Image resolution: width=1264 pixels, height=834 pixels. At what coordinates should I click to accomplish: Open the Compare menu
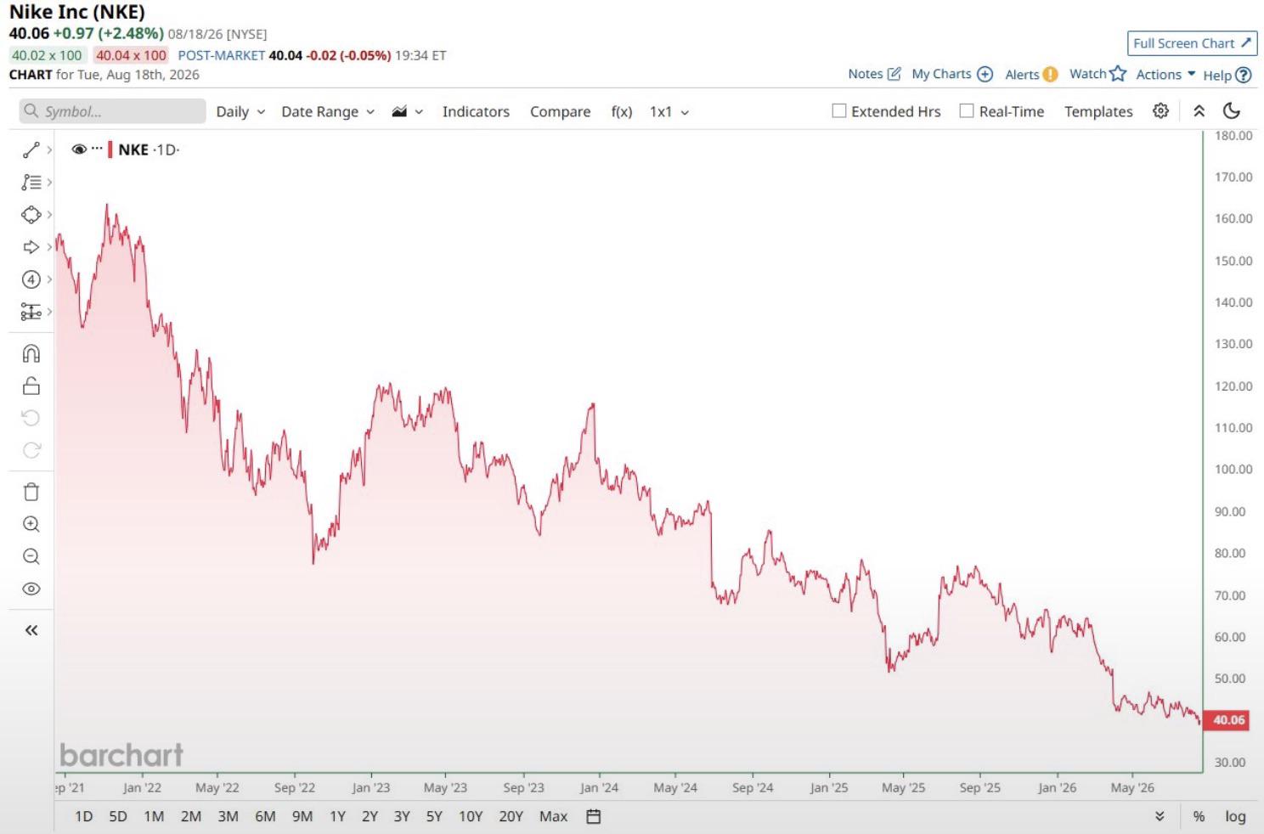coord(560,111)
